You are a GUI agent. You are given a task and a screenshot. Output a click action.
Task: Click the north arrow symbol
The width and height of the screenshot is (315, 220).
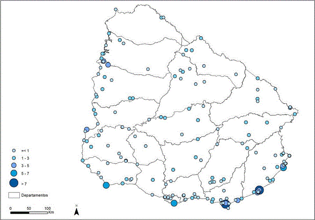point(77,211)
